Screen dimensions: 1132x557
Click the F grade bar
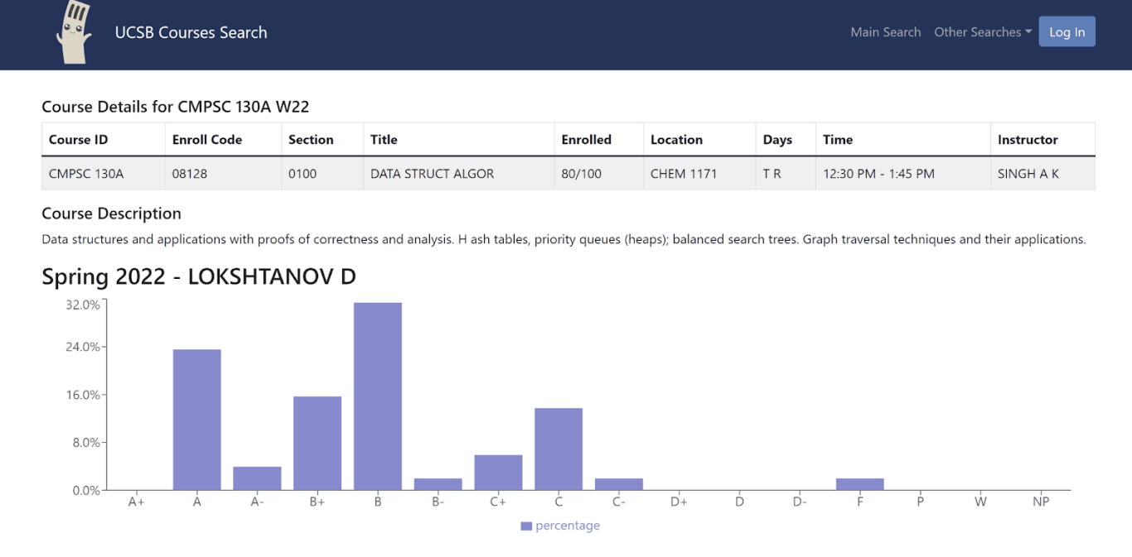coord(859,483)
